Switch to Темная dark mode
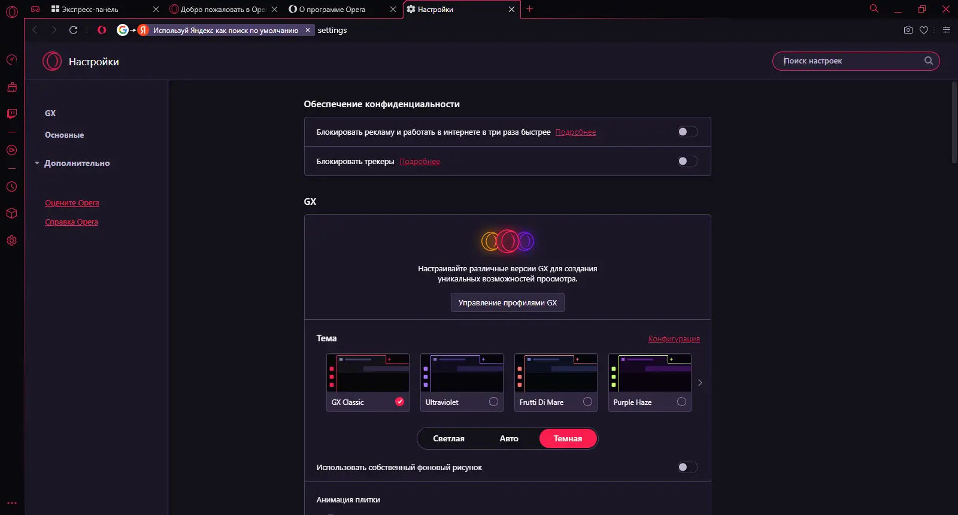This screenshot has width=958, height=515. tap(568, 438)
